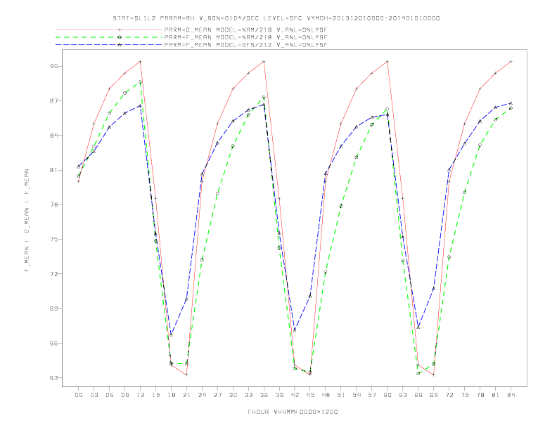Click the x-axis hour label 33
The image size is (557, 430).
[x=248, y=395]
